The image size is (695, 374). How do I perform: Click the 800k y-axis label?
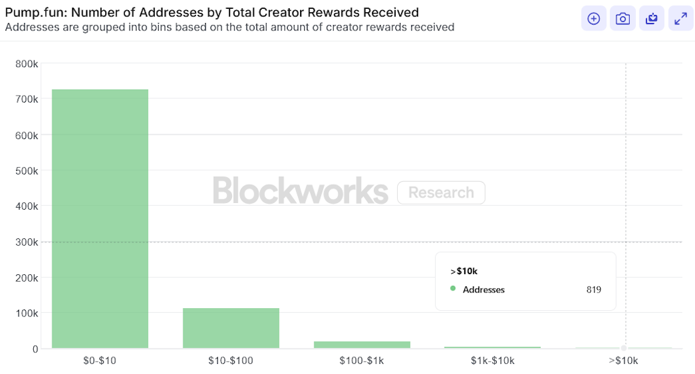pos(27,64)
